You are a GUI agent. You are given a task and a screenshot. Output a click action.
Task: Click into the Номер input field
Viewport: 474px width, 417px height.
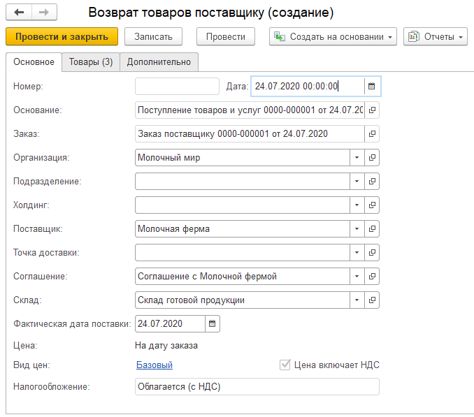(177, 87)
